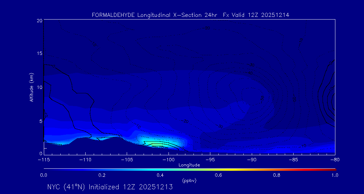Click the NYC (41°N) Initialized caption
Viewport: 364px width, 194px height.
[110, 187]
